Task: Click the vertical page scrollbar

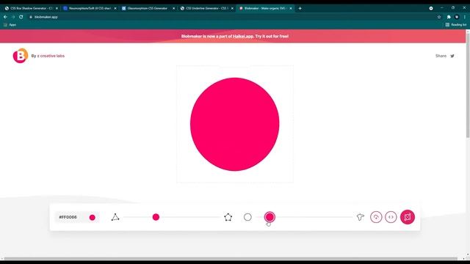Action: pos(468,85)
